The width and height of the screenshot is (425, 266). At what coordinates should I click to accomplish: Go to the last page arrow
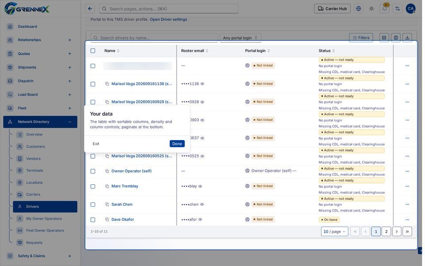click(x=407, y=231)
